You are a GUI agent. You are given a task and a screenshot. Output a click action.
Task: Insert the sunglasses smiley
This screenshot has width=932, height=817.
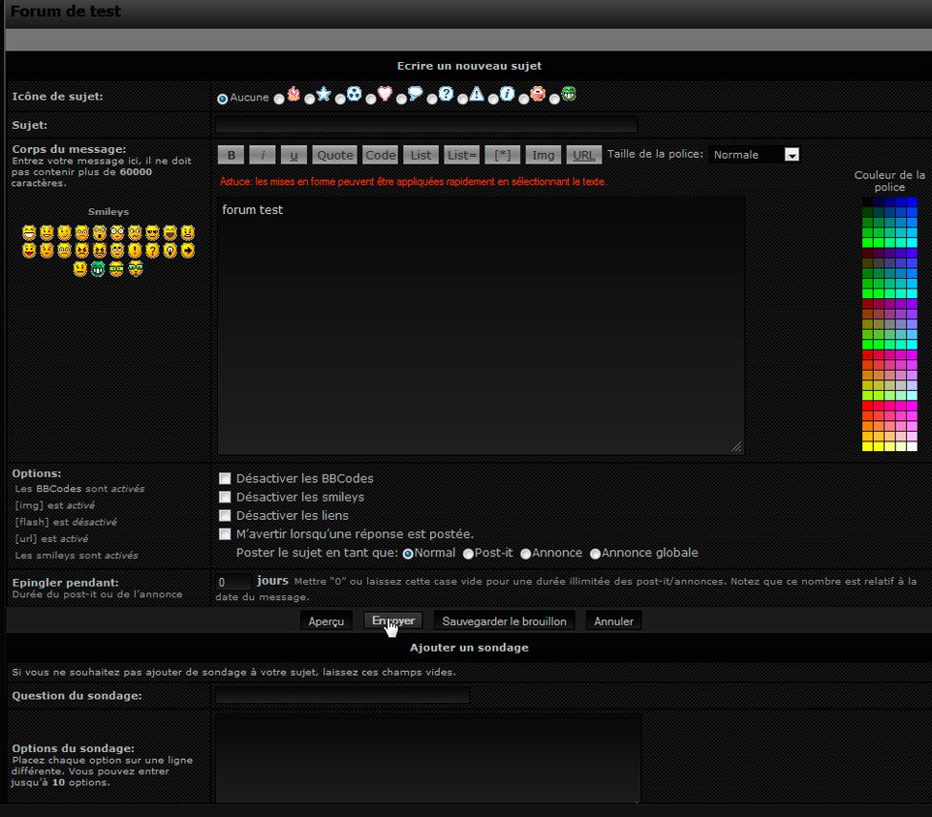pyautogui.click(x=152, y=232)
